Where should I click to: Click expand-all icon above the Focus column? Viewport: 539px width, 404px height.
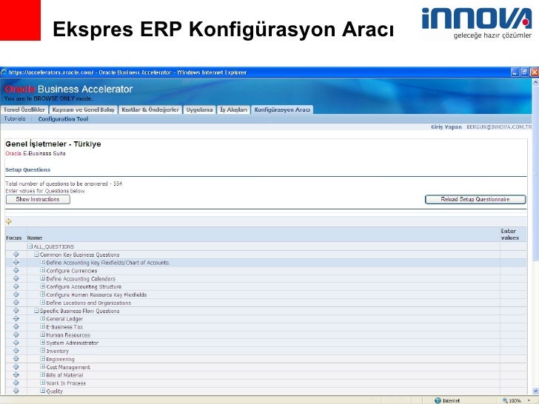[x=9, y=221]
